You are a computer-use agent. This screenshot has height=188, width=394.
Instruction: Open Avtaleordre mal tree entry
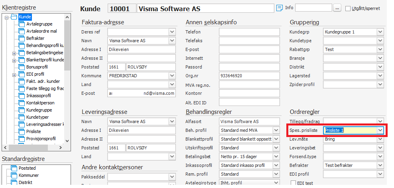pos(41,31)
